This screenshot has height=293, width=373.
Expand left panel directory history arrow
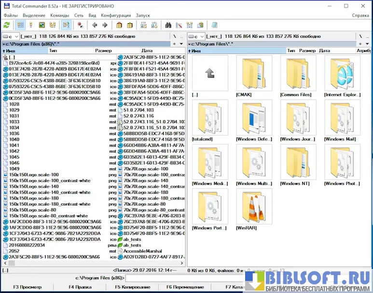[x=182, y=43]
